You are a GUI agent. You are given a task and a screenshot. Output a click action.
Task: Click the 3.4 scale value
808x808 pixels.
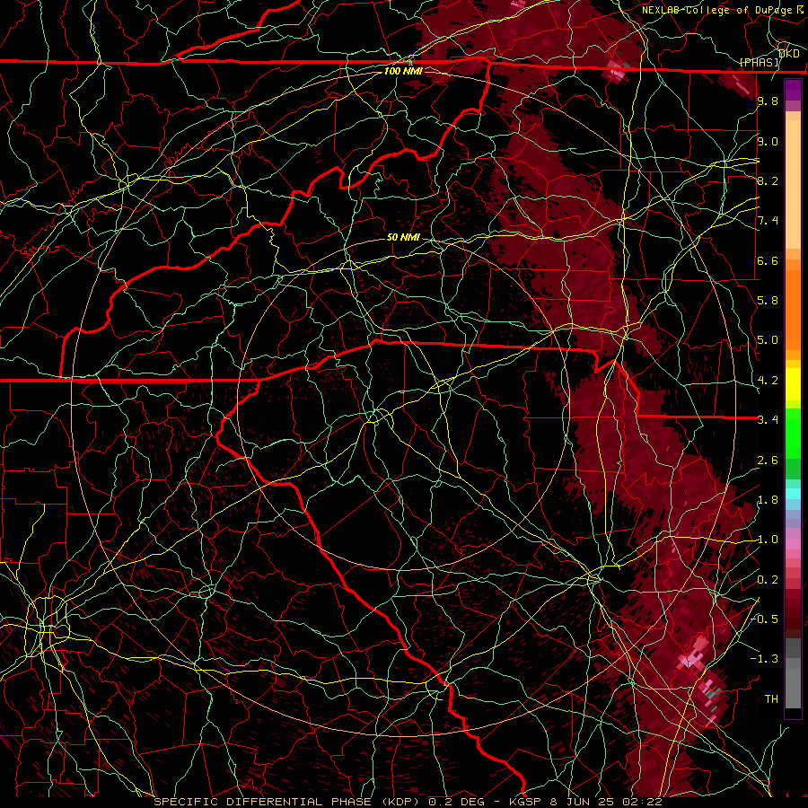click(768, 420)
